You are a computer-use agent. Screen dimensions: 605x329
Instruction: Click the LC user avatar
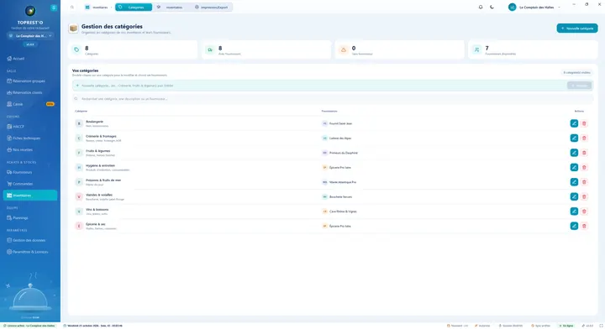[512, 7]
